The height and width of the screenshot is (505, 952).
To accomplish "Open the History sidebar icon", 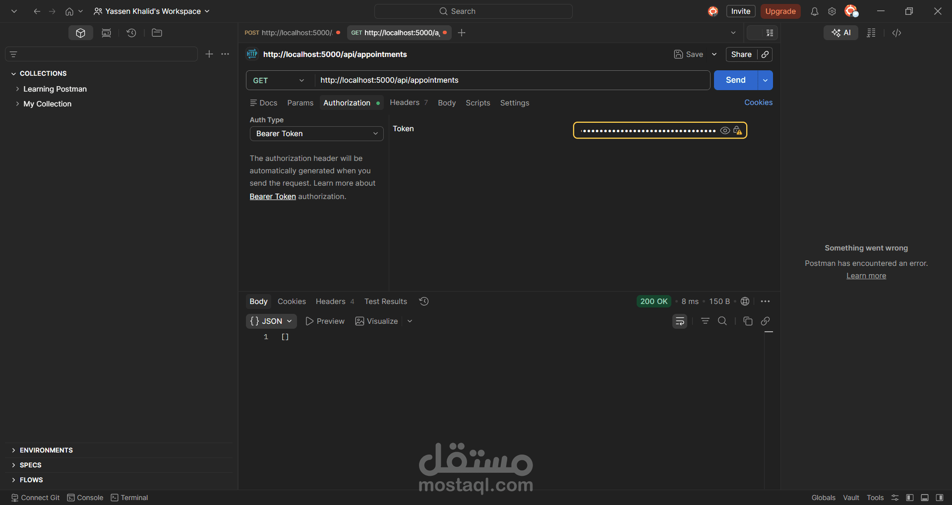I will [131, 33].
